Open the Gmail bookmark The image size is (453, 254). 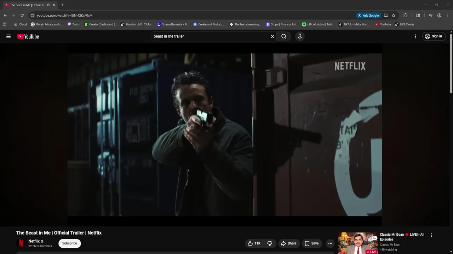[47, 24]
